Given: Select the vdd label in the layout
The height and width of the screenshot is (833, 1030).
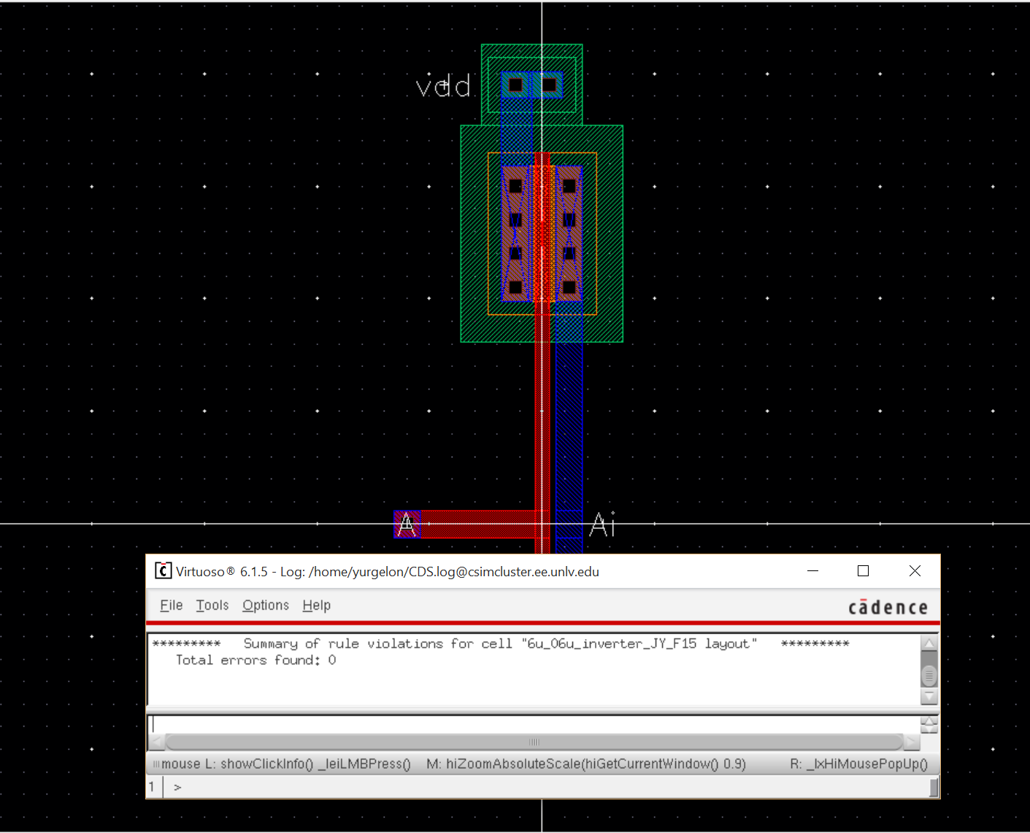Looking at the screenshot, I should point(443,88).
